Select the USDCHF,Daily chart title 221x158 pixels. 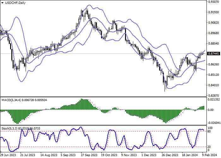pyautogui.click(x=15, y=3)
